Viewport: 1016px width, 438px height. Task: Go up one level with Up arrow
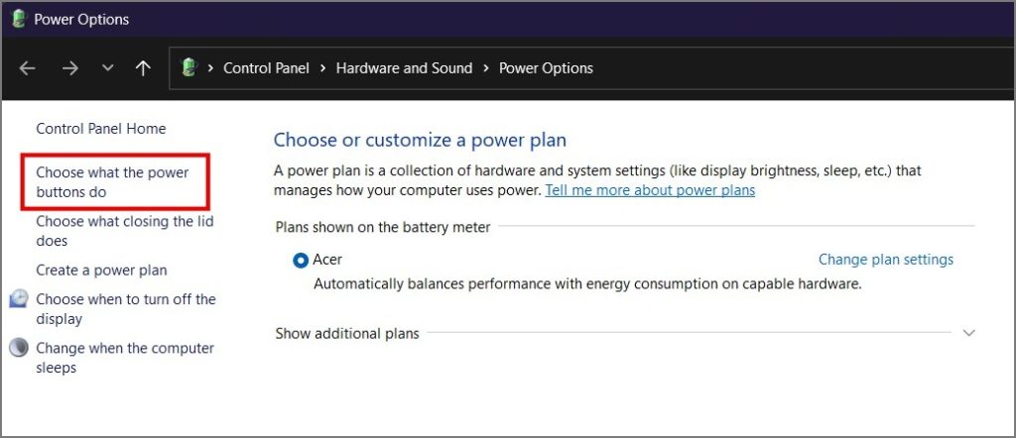pyautogui.click(x=143, y=68)
